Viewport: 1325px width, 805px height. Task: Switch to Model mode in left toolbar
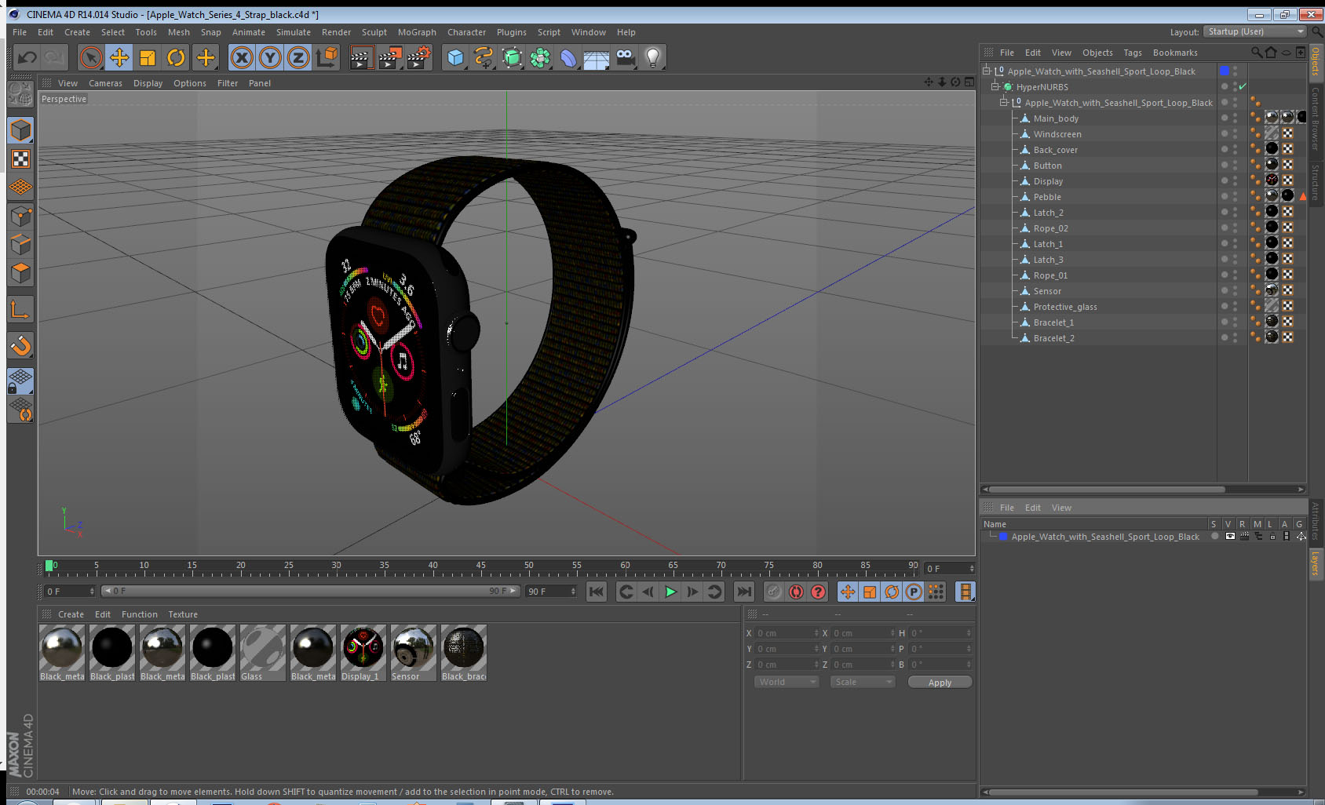click(20, 130)
